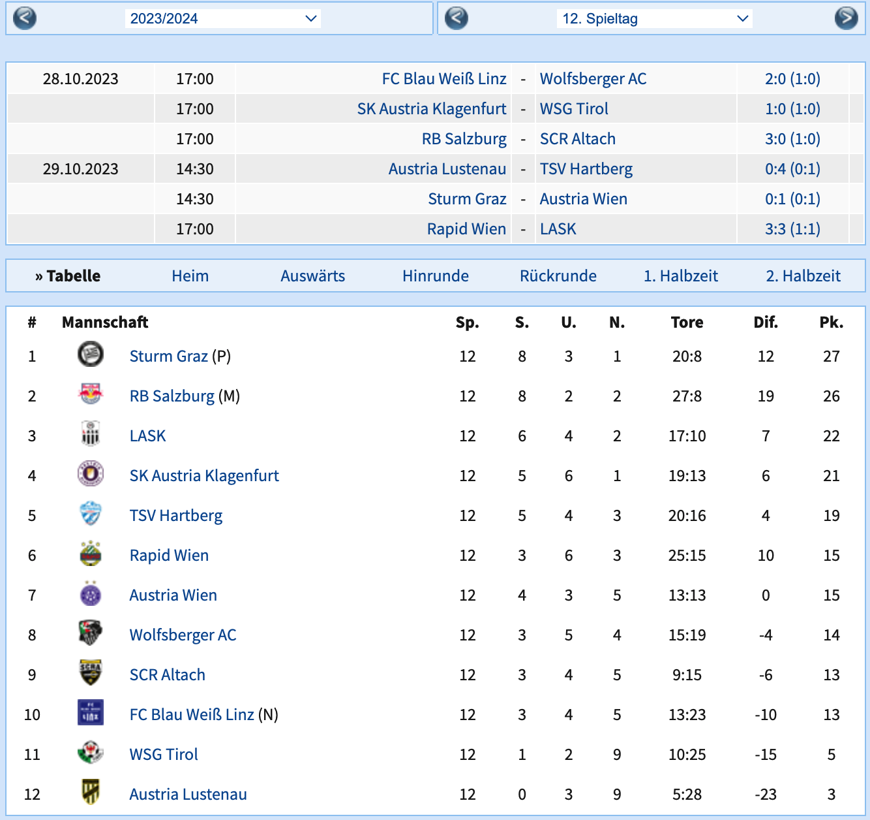Open SCR Altach in fixtures list
The width and height of the screenshot is (870, 820).
point(578,139)
